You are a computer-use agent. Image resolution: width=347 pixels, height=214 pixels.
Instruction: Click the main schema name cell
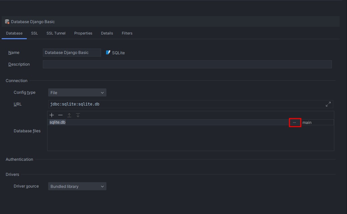317,122
